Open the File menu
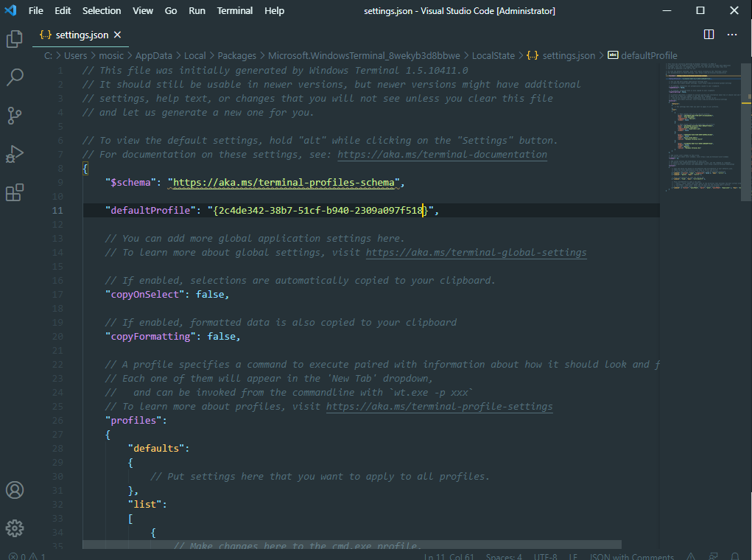Viewport: 752px width, 560px height. click(35, 10)
